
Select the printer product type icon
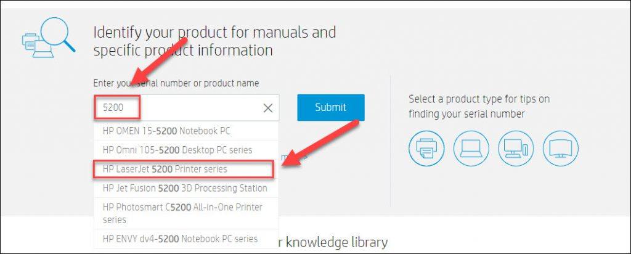pos(426,149)
